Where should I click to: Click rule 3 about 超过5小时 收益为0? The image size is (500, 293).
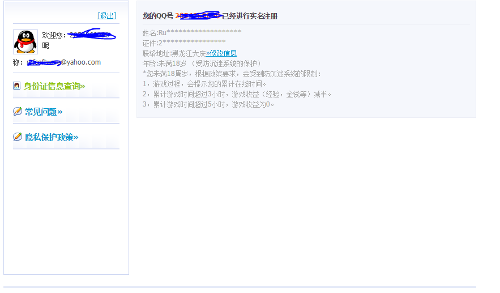coord(208,104)
